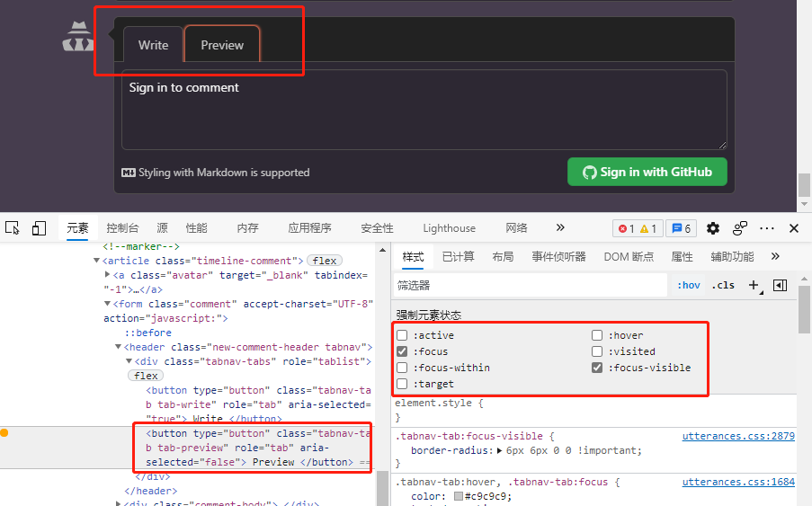The image size is (812, 506).
Task: Open the 应用程序 Application tab
Action: point(309,228)
